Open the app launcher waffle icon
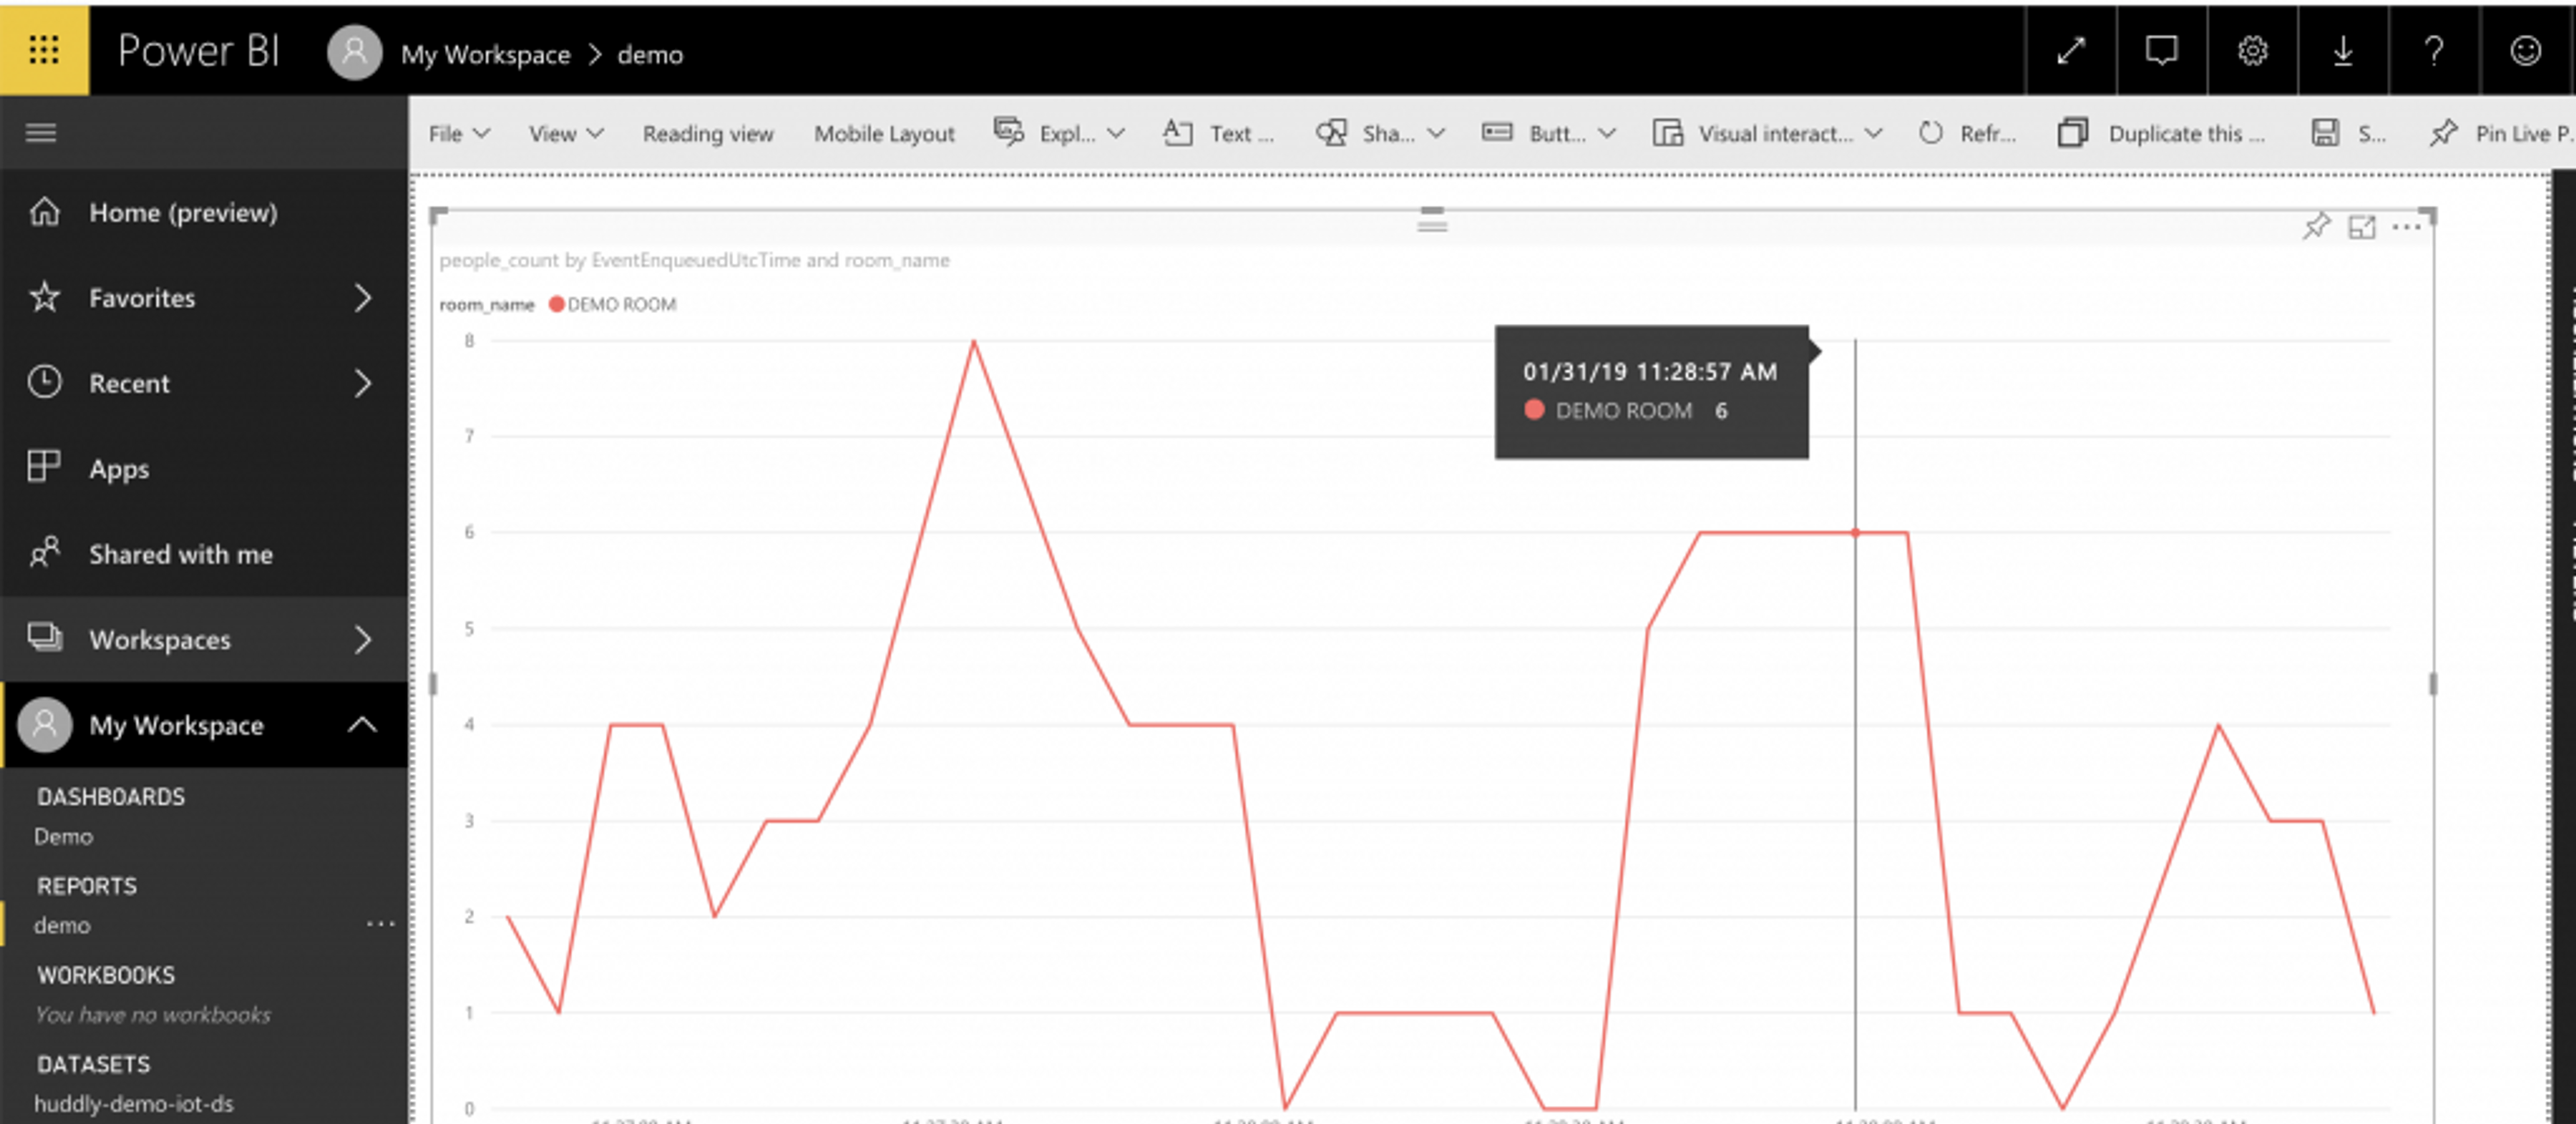The width and height of the screenshot is (2576, 1124). [x=44, y=49]
